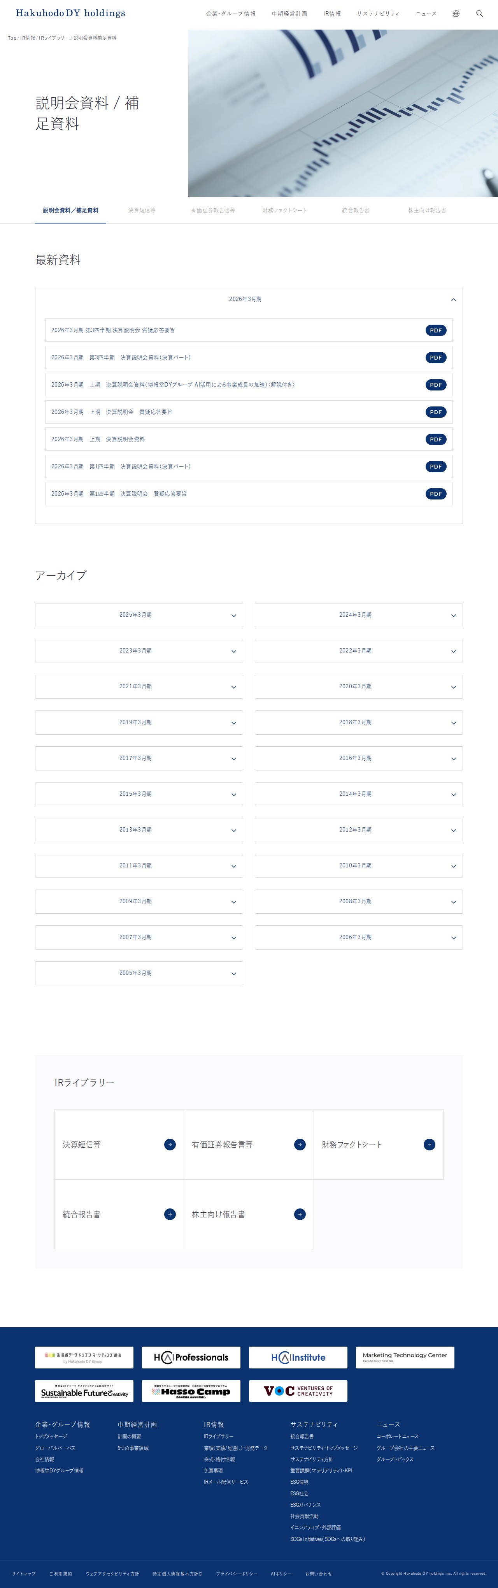498x1588 pixels.
Task: Open サステナビリティ in top navigation
Action: [379, 14]
